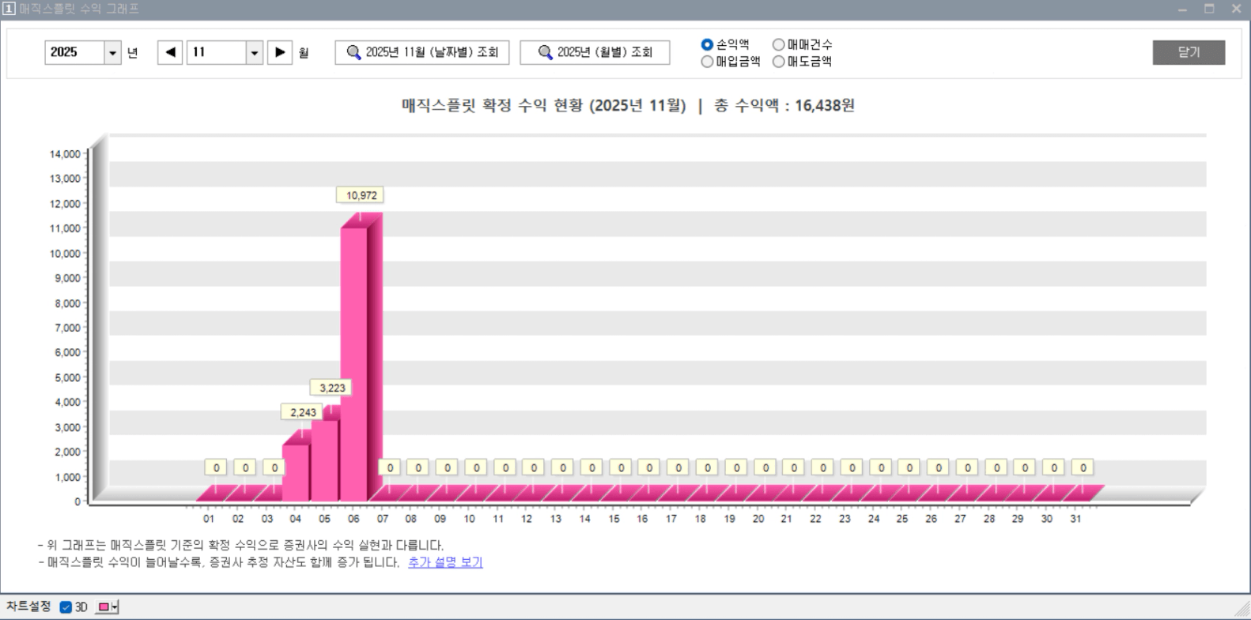Click the window number 1 title icon
The width and height of the screenshot is (1251, 620).
(x=9, y=9)
